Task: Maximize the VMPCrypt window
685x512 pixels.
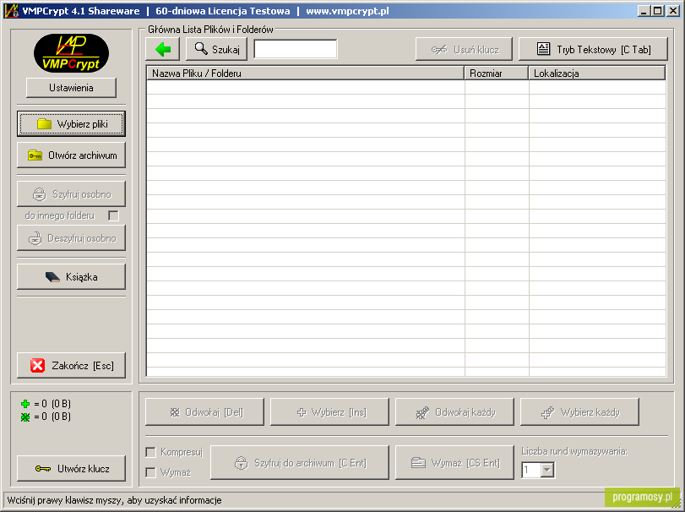Action: pos(657,11)
